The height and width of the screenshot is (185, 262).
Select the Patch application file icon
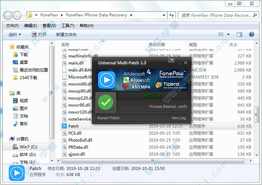pos(64,126)
